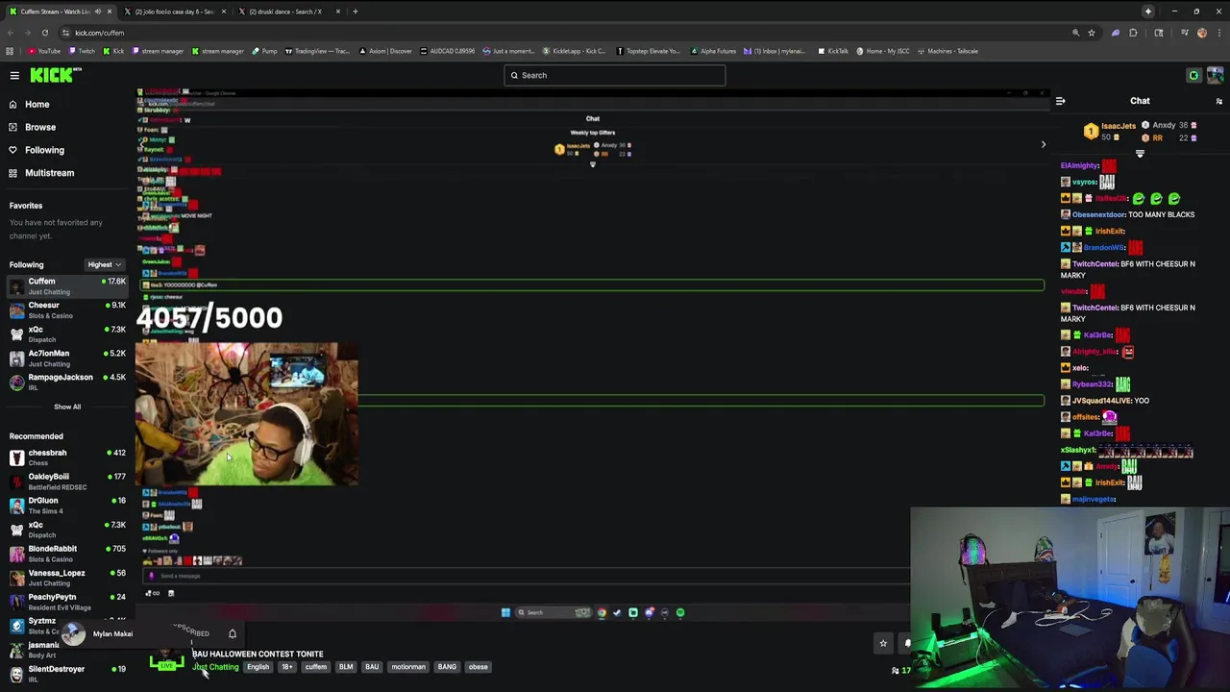Open Topstep bookmark
The width and height of the screenshot is (1230, 692).
coord(648,51)
